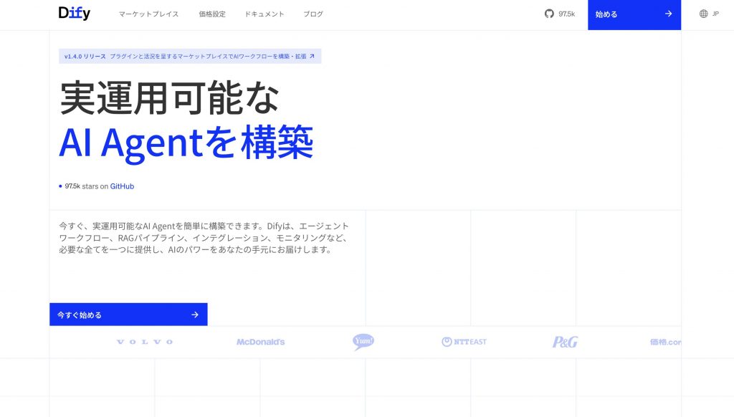
Task: Click the globe language icon
Action: pyautogui.click(x=704, y=14)
